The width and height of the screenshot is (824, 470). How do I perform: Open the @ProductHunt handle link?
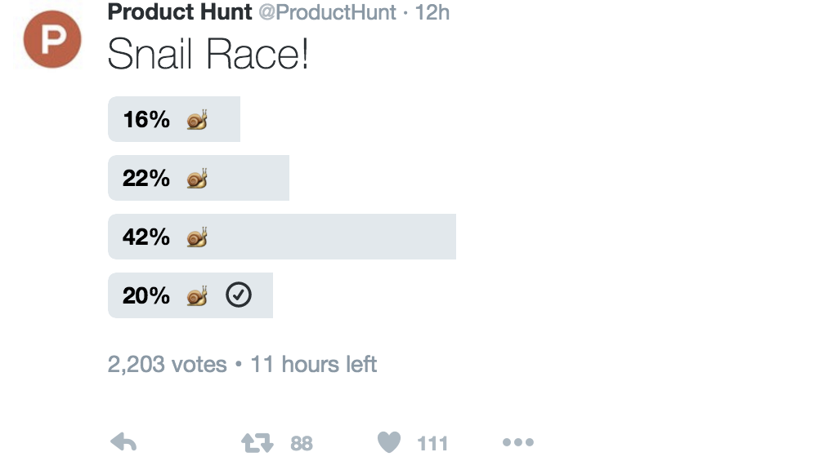[x=327, y=12]
